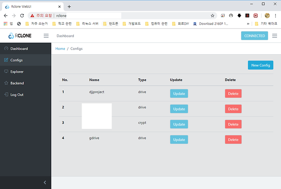Click the New Config button

coord(260,65)
